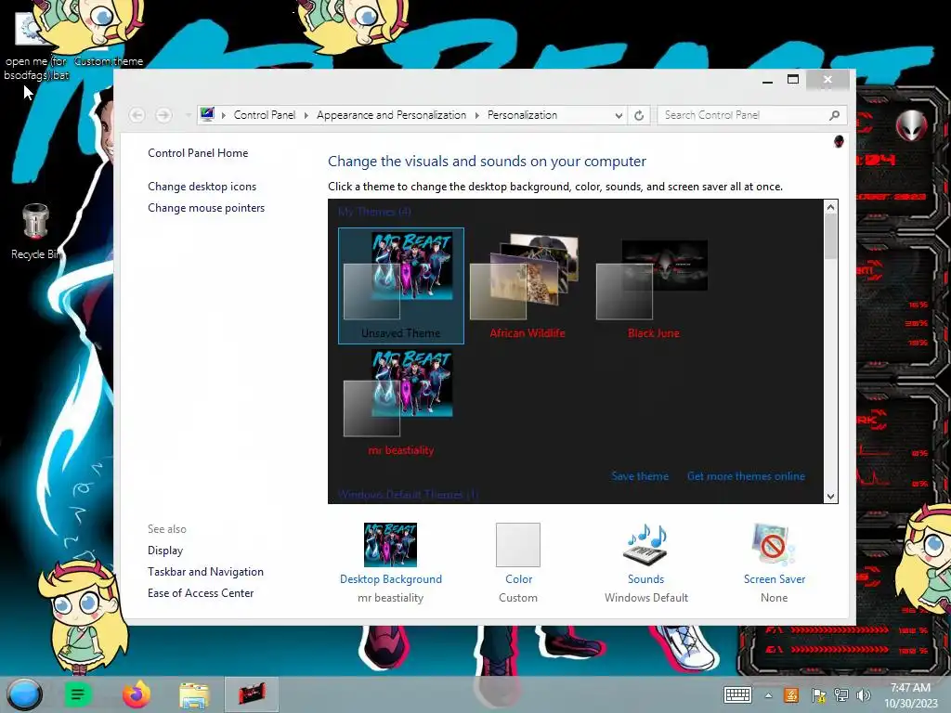Expand the address bar history dropdown
The width and height of the screenshot is (951, 713).
pos(618,115)
